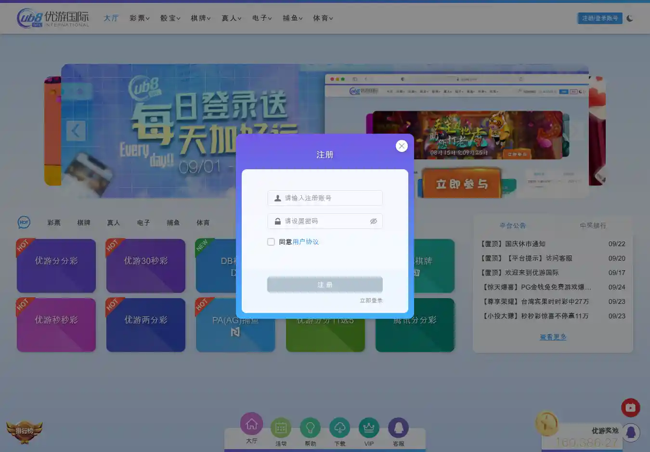
Task: Open the VIP crown icon
Action: click(x=369, y=427)
